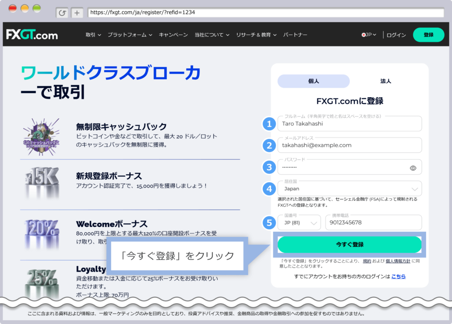The width and height of the screenshot is (452, 324).
Task: Open a new tab with the plus icon
Action: tap(77, 13)
